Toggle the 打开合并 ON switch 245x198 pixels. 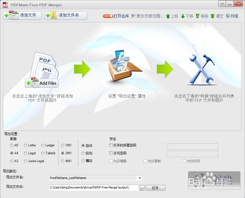pyautogui.click(x=108, y=16)
